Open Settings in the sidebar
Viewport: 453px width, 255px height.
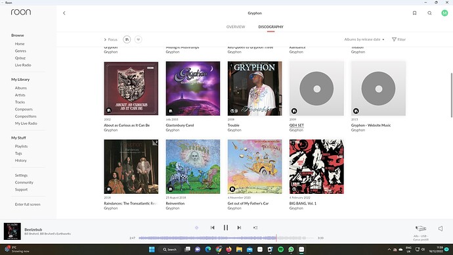pyautogui.click(x=22, y=175)
